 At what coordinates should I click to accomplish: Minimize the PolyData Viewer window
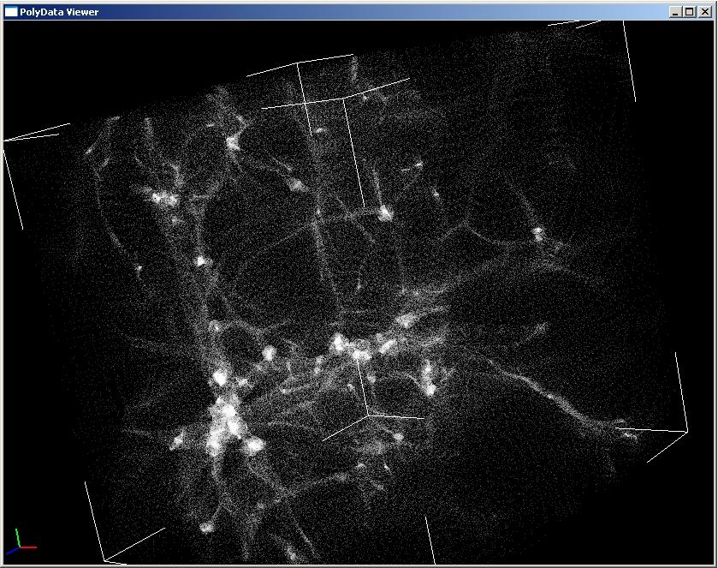(x=676, y=12)
